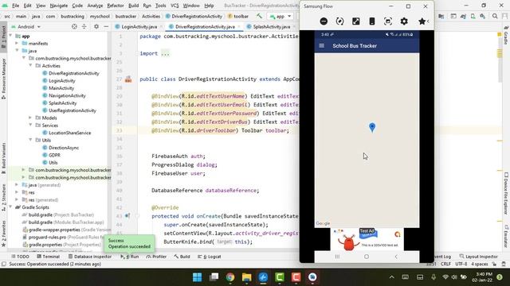Collapse the Activities package
The width and height of the screenshot is (510, 286).
pyautogui.click(x=30, y=65)
